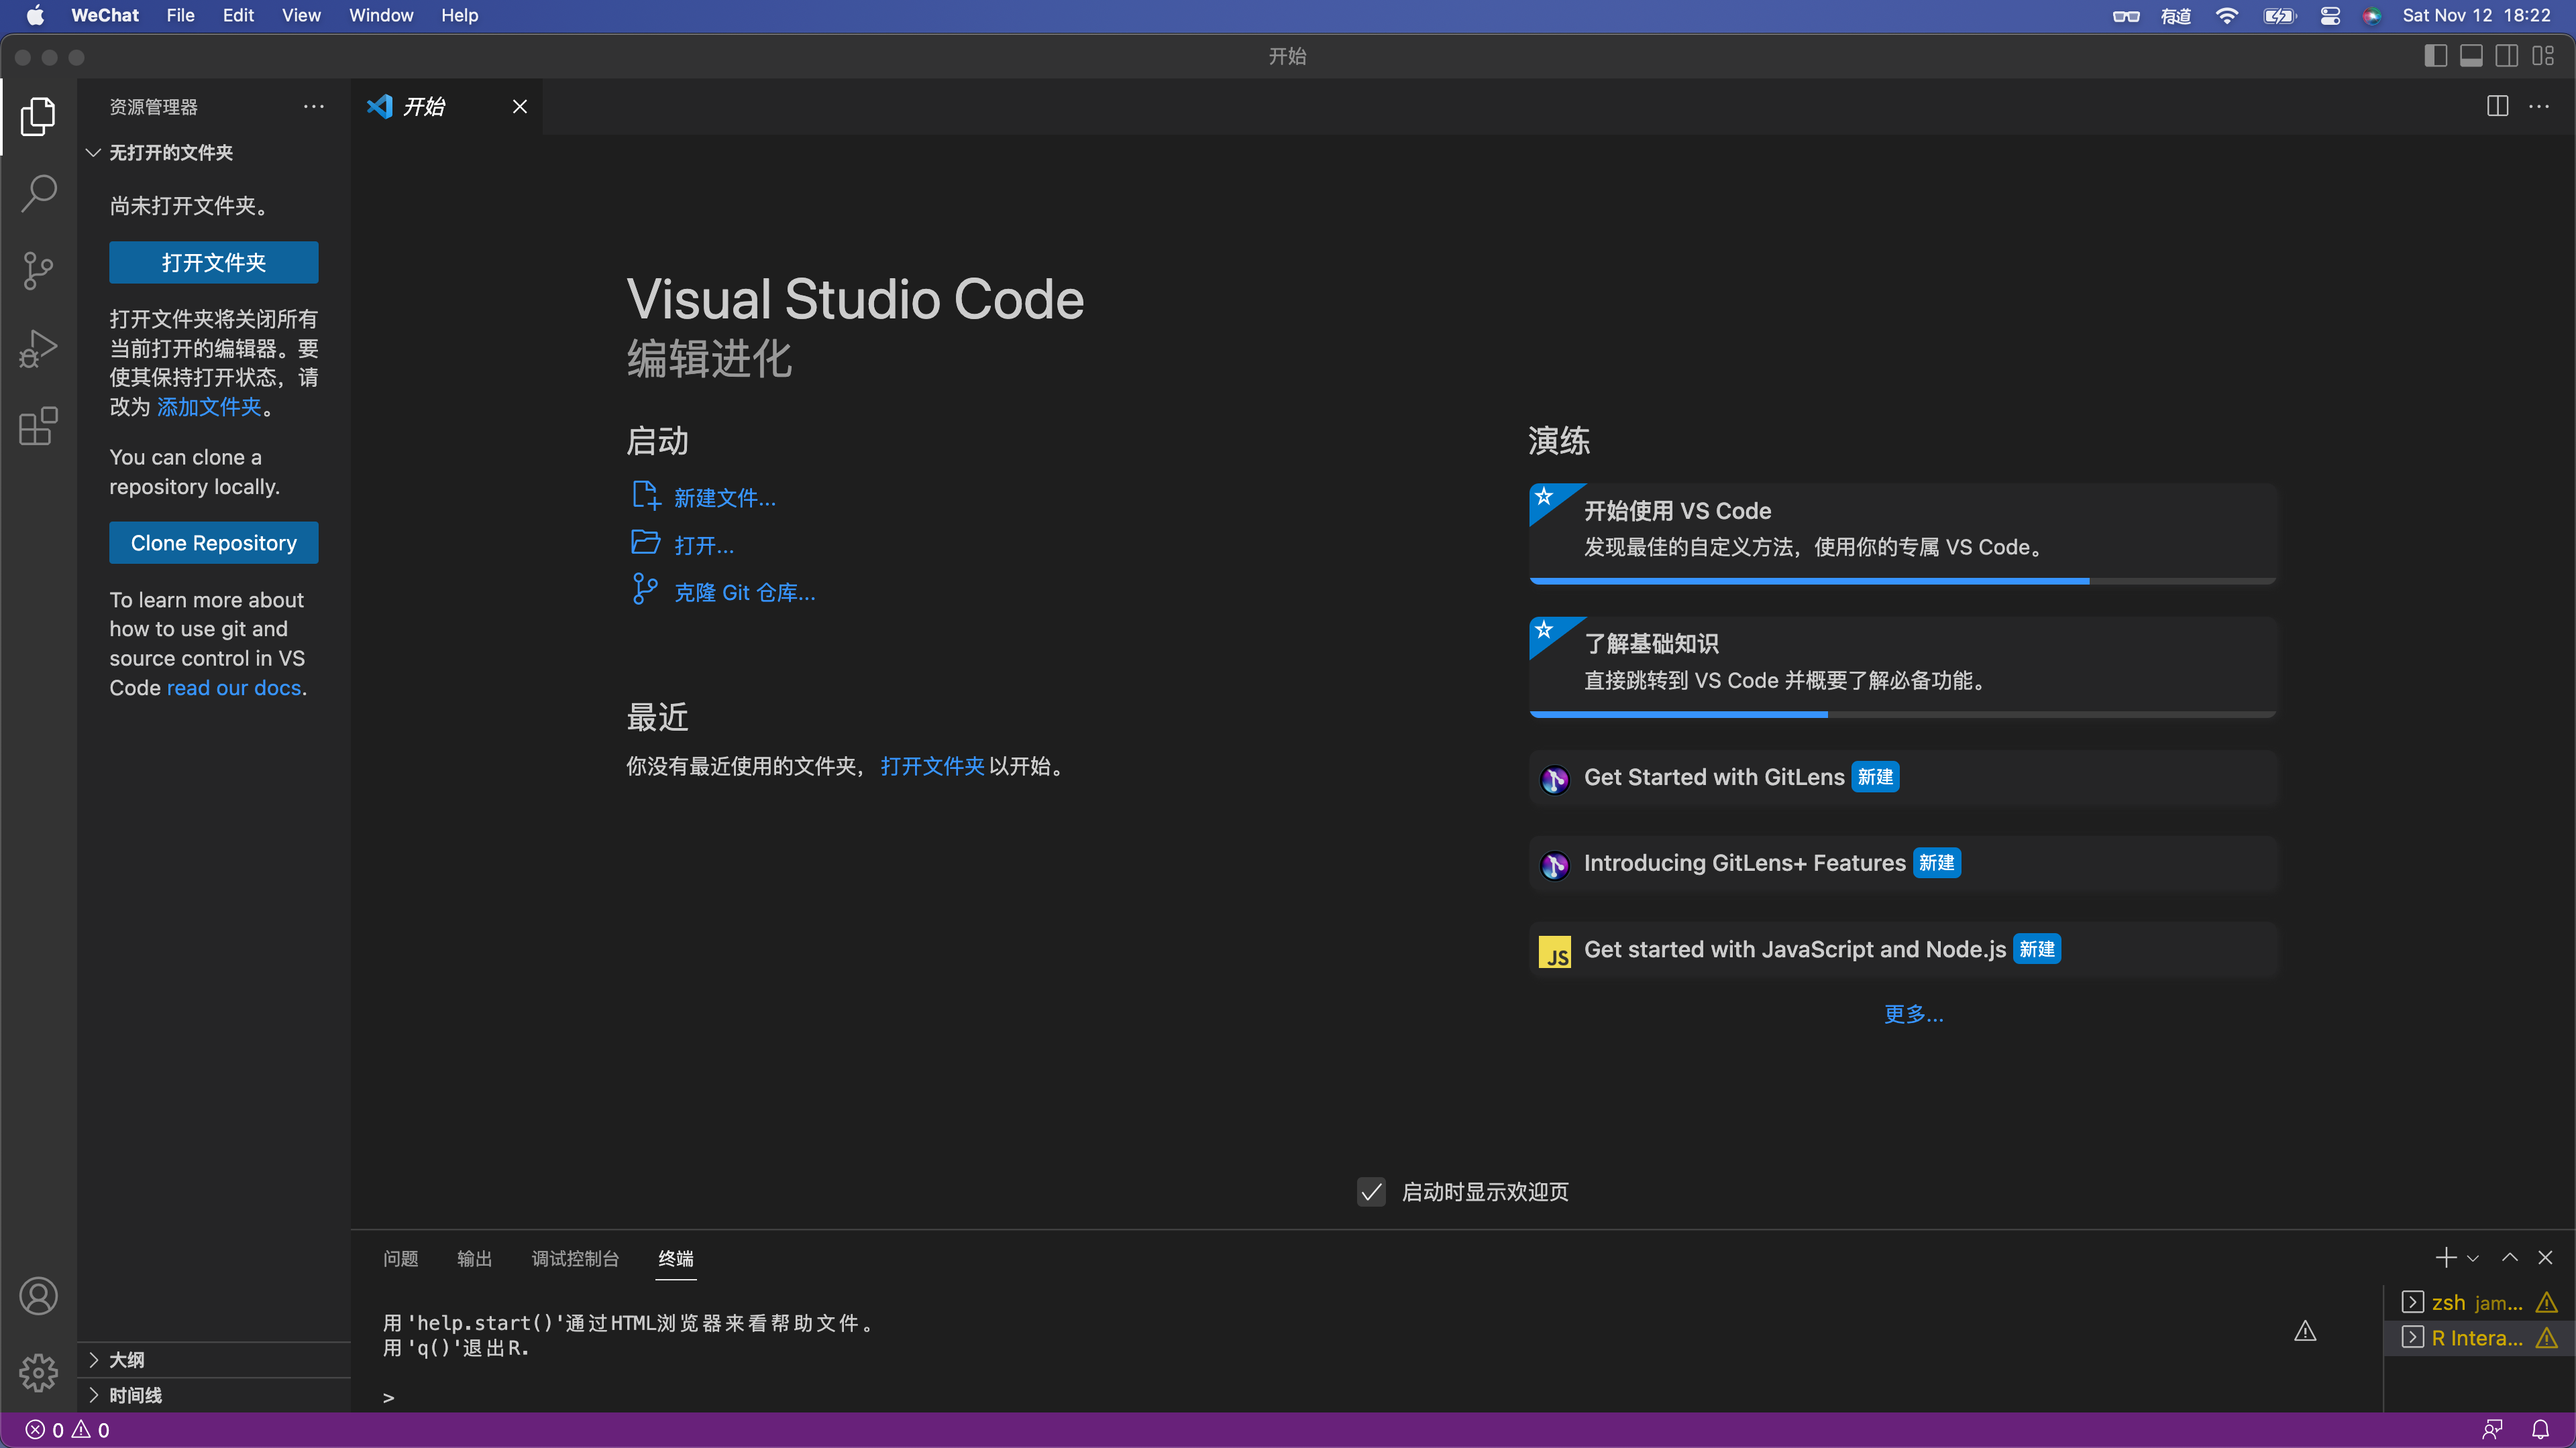Open the Source Control view
Image resolution: width=2576 pixels, height=1448 pixels.
tap(38, 271)
